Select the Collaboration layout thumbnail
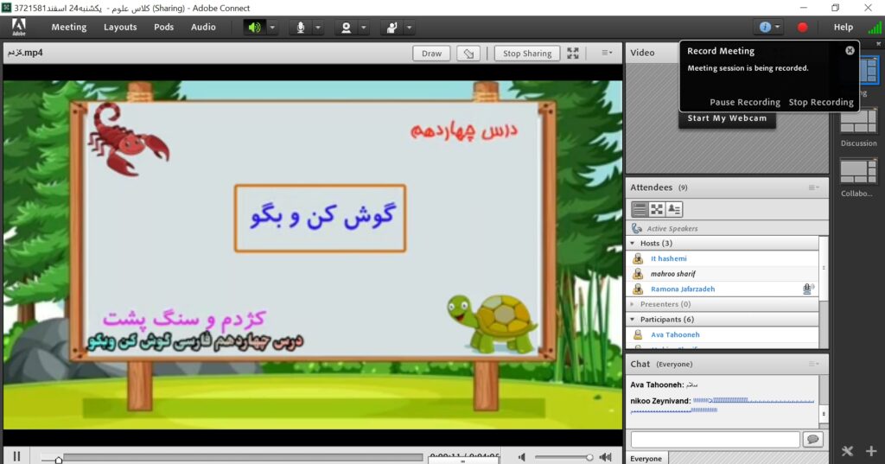885x464 pixels. (858, 172)
